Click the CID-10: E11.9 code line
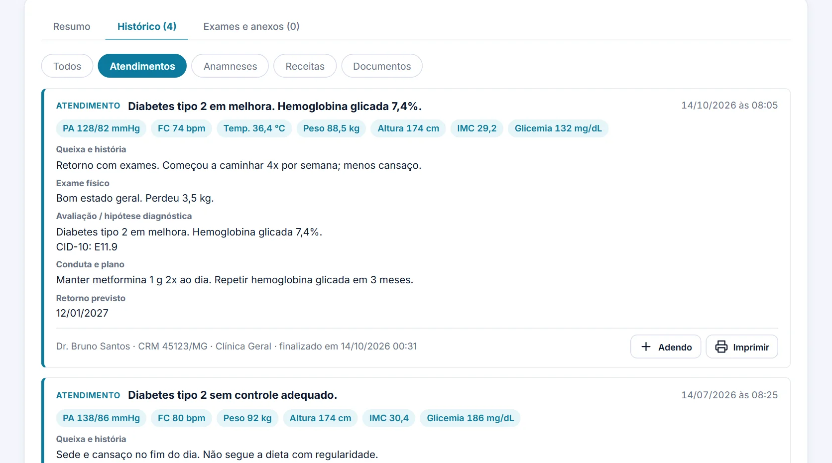The image size is (832, 463). tap(87, 247)
